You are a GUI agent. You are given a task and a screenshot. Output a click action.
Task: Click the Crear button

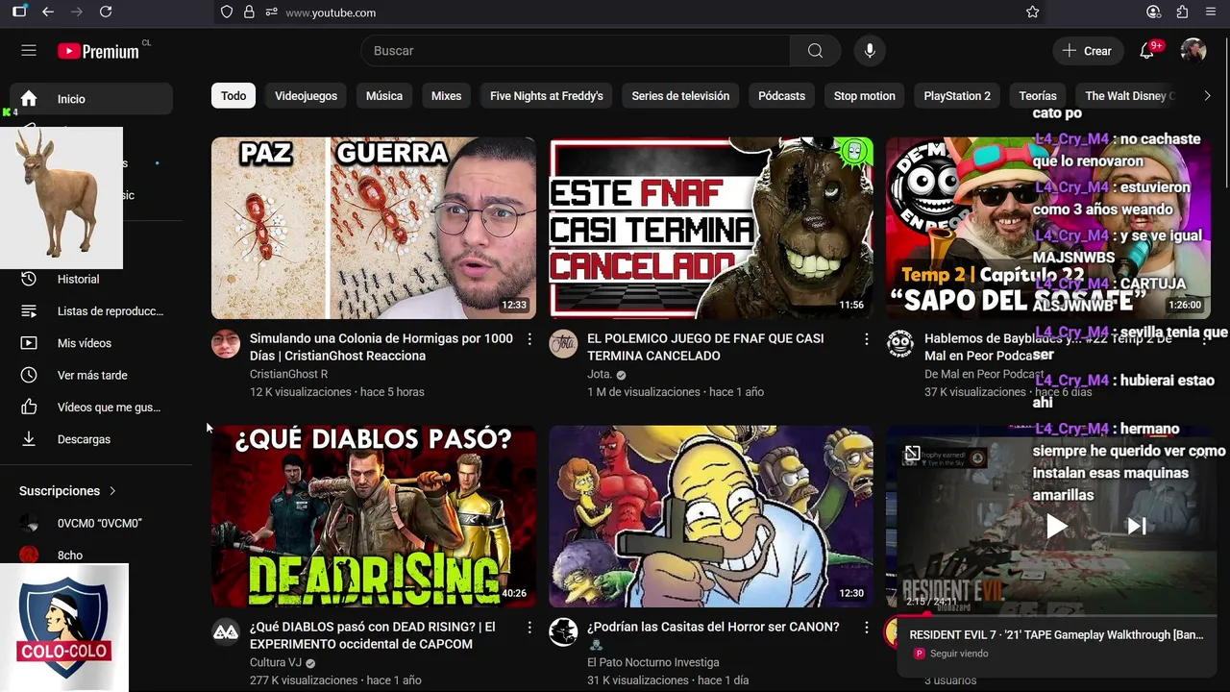(1088, 51)
